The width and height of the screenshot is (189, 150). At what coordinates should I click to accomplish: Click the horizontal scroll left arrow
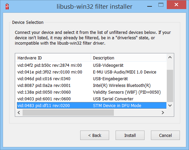(x=19, y=112)
